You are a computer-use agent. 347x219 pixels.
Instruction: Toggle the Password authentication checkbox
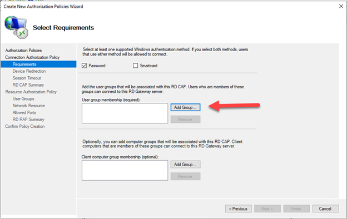click(x=84, y=66)
